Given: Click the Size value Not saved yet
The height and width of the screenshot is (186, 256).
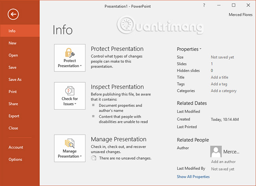Looking at the screenshot, I should pos(223,57).
